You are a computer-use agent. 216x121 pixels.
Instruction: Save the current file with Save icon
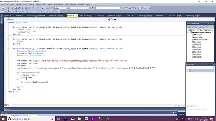tap(16, 8)
